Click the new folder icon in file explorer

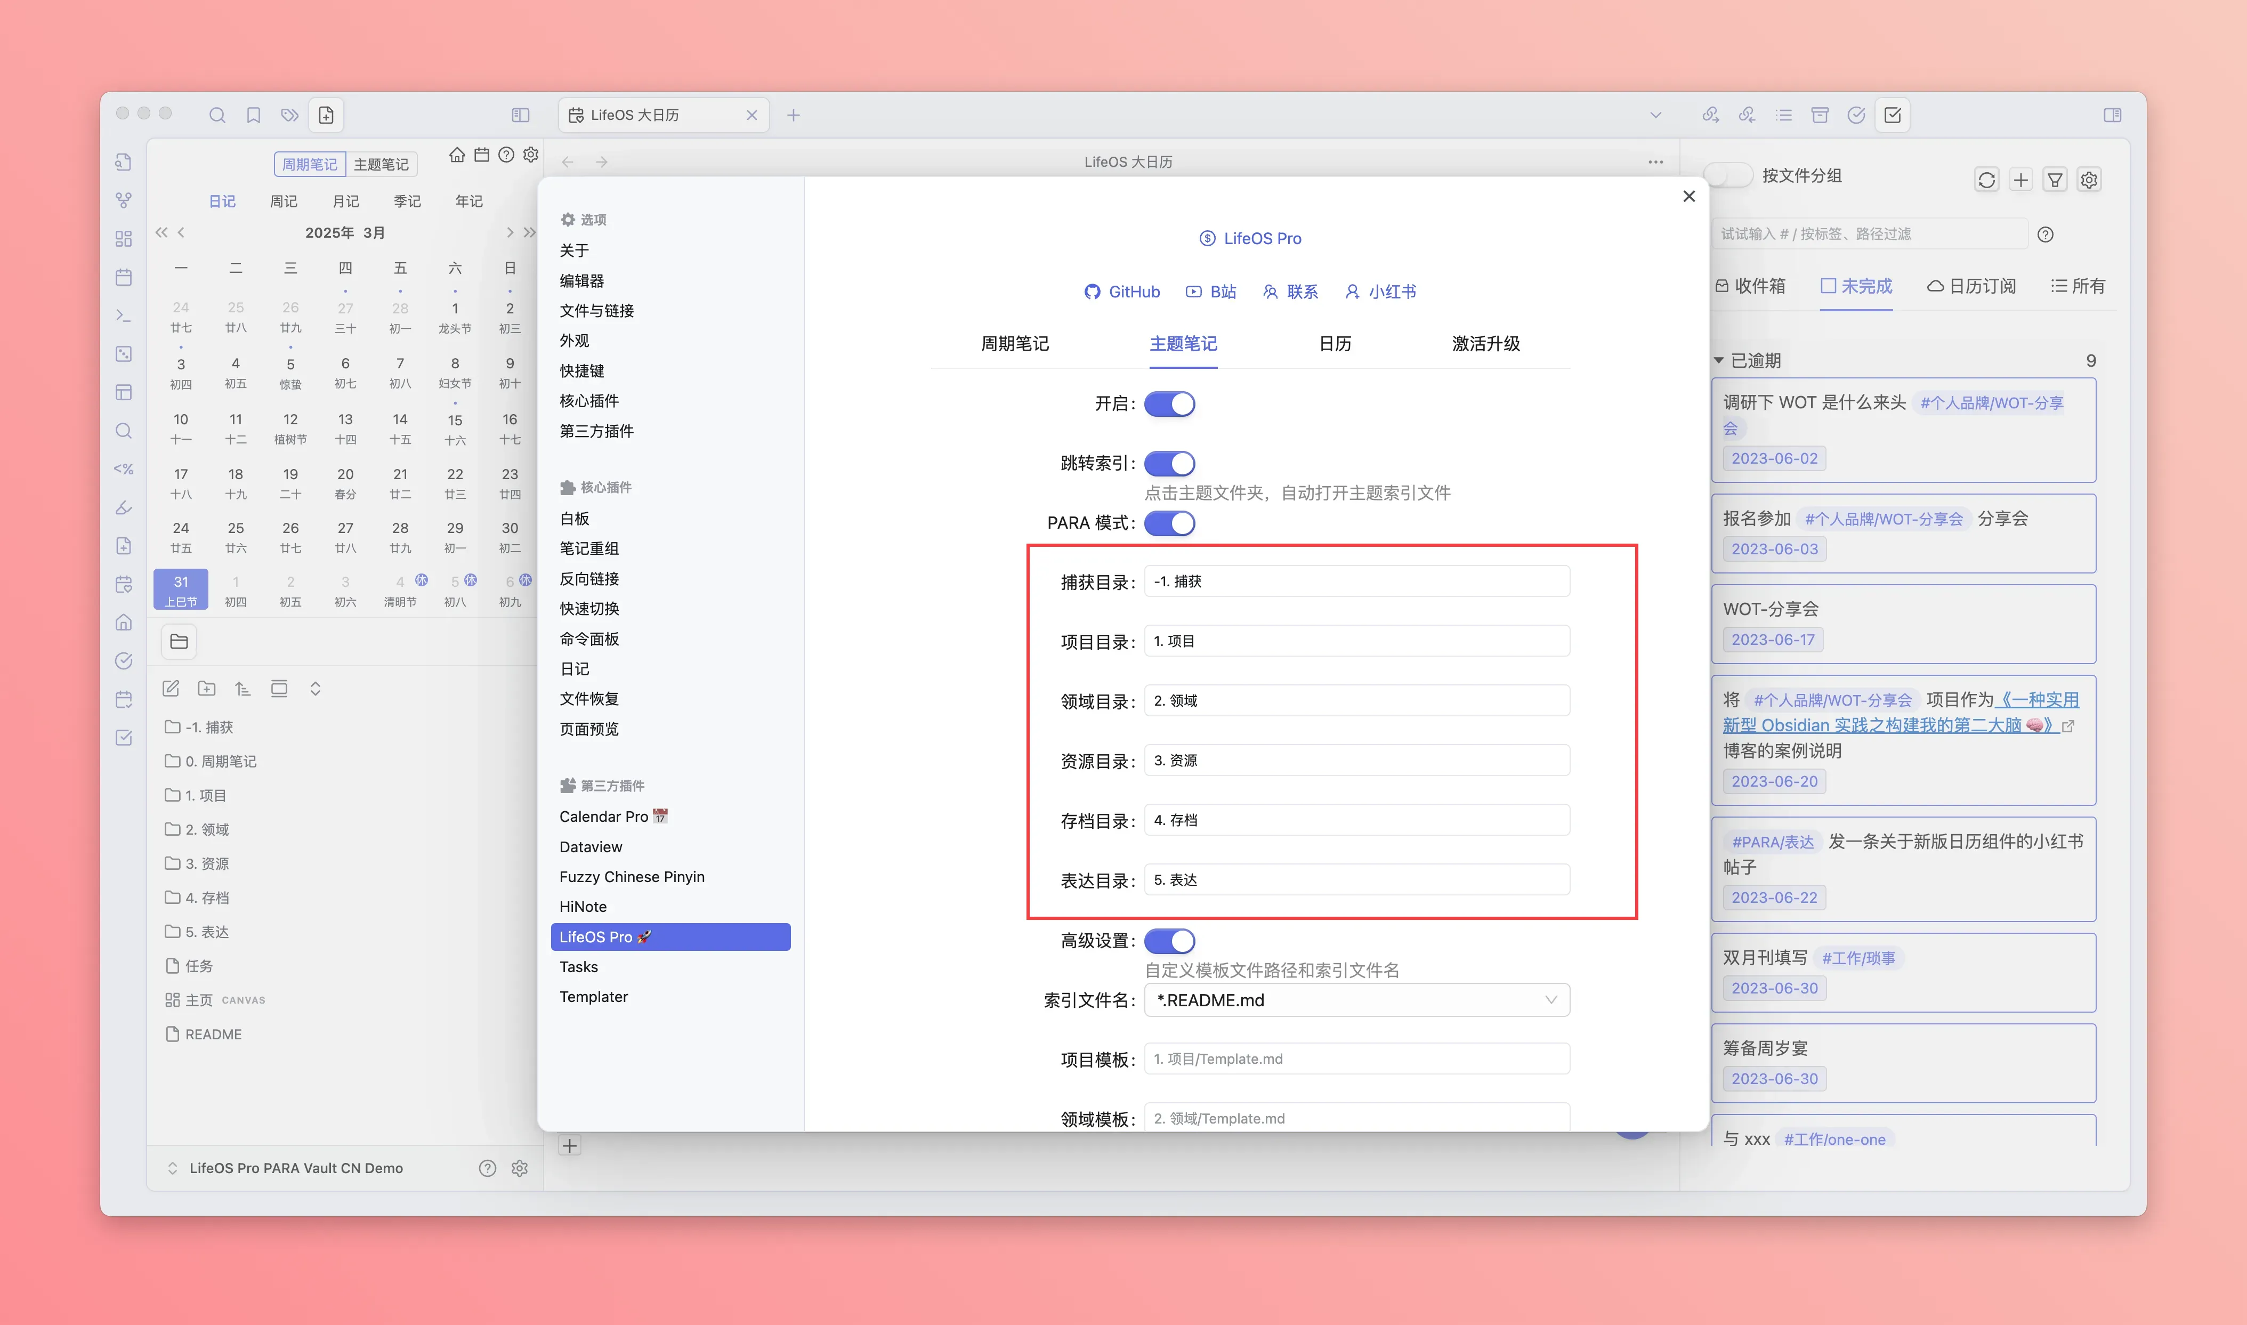tap(207, 689)
